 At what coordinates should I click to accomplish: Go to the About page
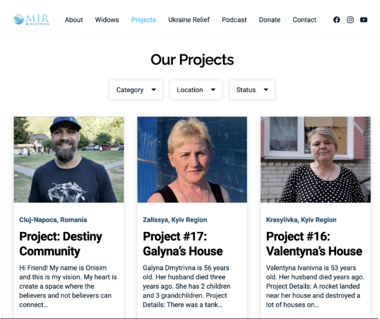74,20
